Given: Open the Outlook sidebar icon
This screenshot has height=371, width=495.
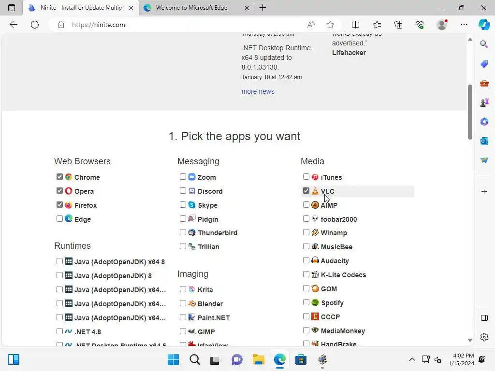Looking at the screenshot, I should tap(484, 141).
